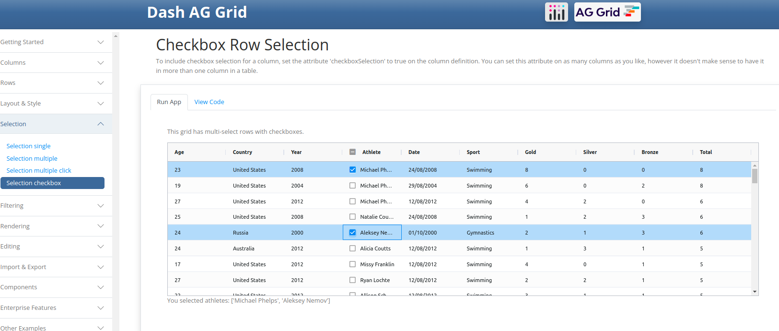Viewport: 779px width, 331px height.
Task: Sort by the Total column header
Action: click(x=706, y=152)
